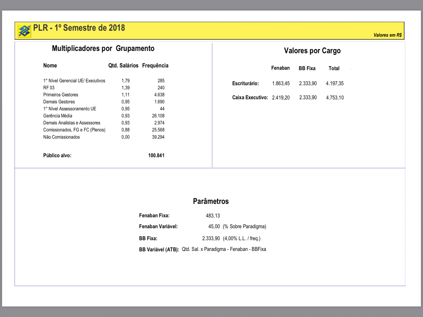The width and height of the screenshot is (423, 317).
Task: Click the Qtd. Salários column header
Action: [123, 66]
